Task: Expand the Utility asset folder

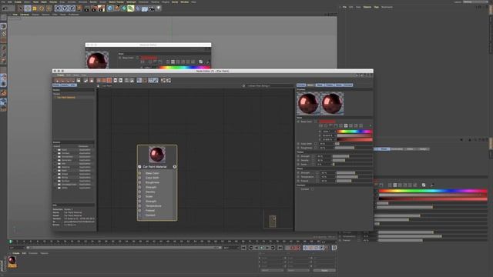Action: [55, 188]
